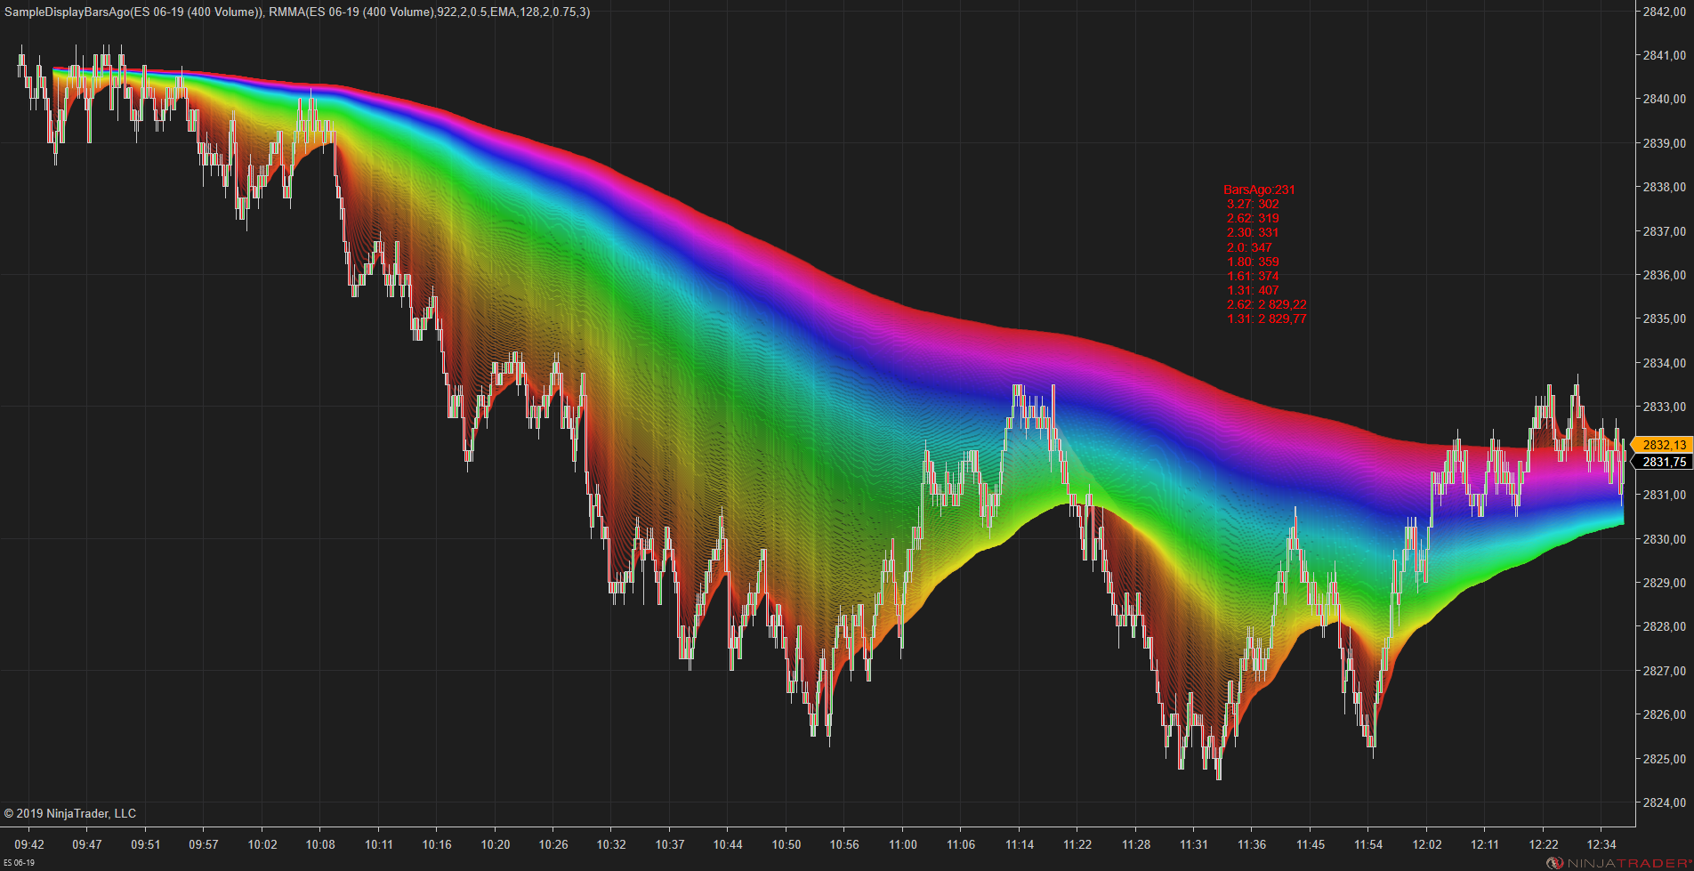Click the 11:45 time axis label
This screenshot has width=1694, height=871.
coord(1311,844)
